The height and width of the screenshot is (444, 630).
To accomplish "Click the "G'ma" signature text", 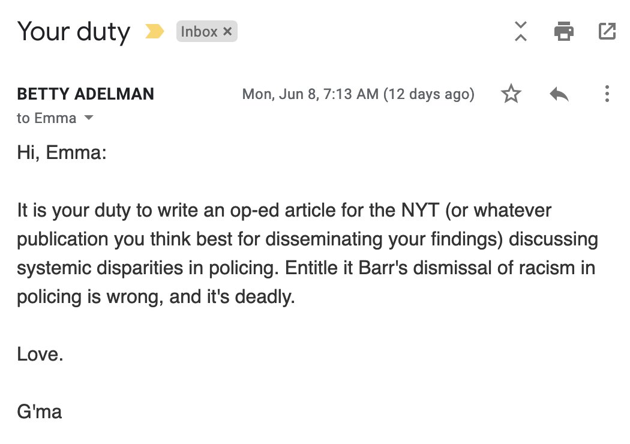I will [x=40, y=412].
